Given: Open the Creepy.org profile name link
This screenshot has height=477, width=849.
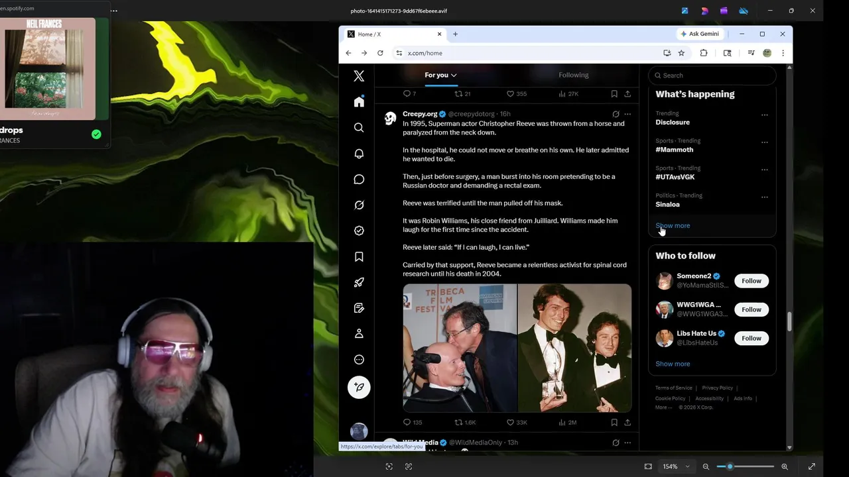Looking at the screenshot, I should click(x=420, y=114).
